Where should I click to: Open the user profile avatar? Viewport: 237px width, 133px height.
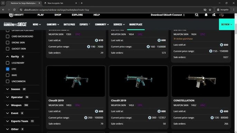pos(221,15)
